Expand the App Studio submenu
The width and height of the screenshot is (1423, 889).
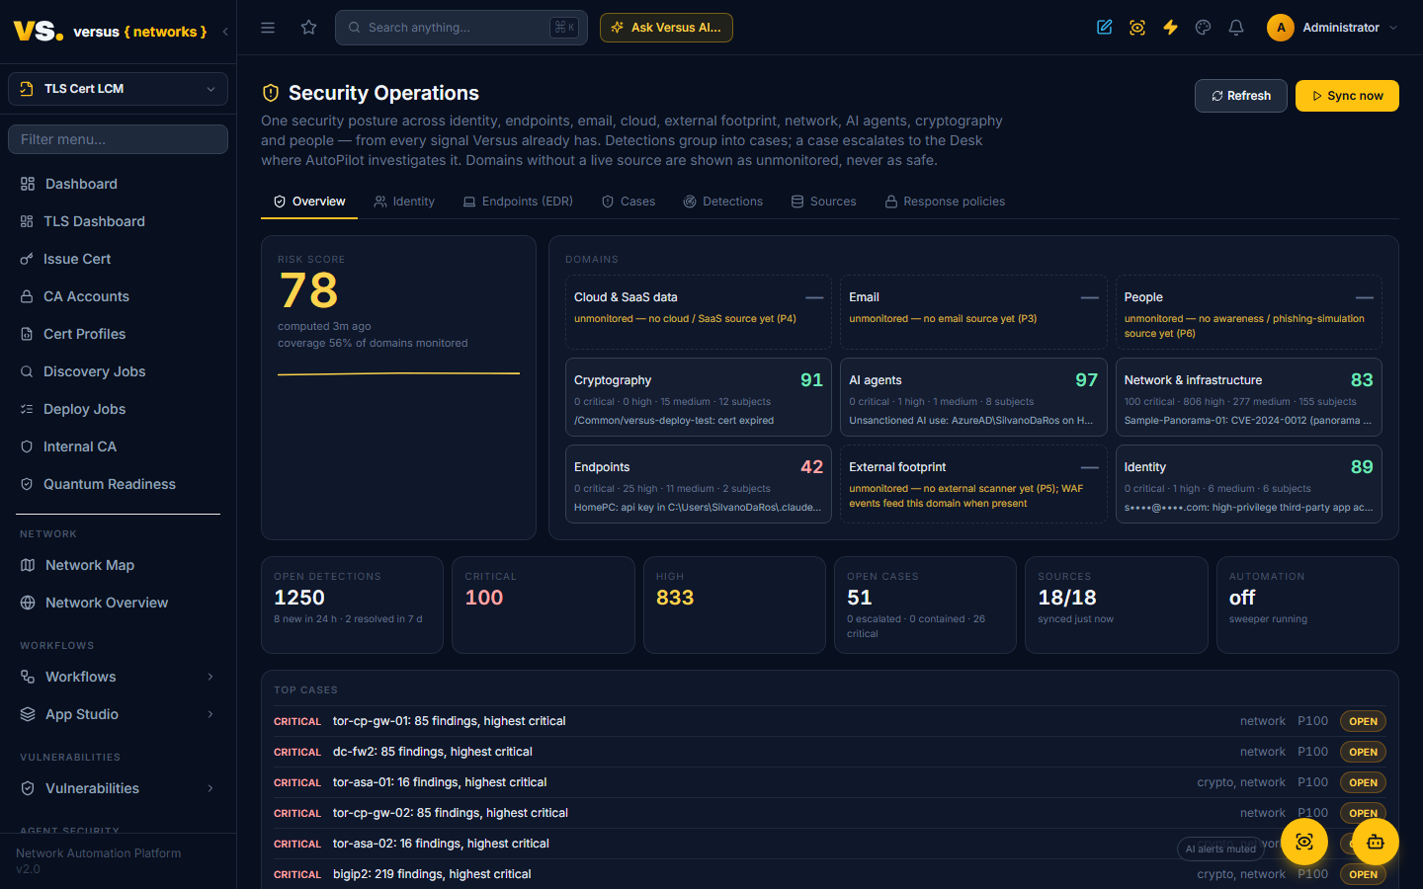pyautogui.click(x=118, y=714)
